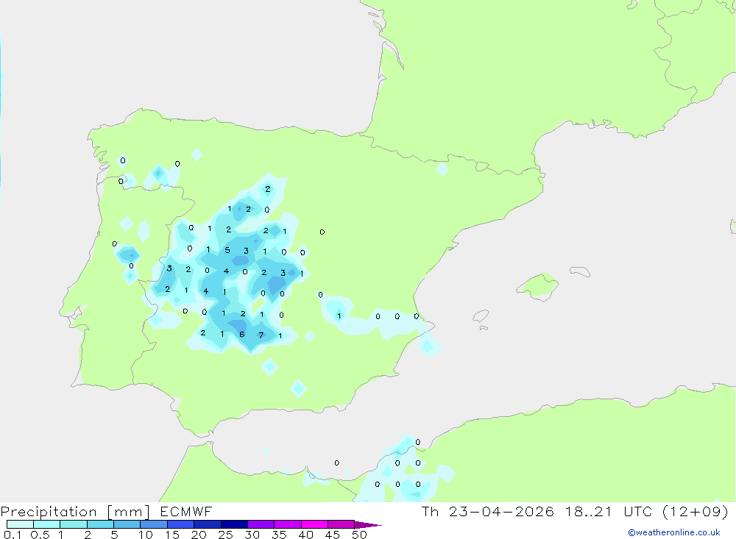Click the "40" legend label
The image size is (736, 539).
(305, 535)
